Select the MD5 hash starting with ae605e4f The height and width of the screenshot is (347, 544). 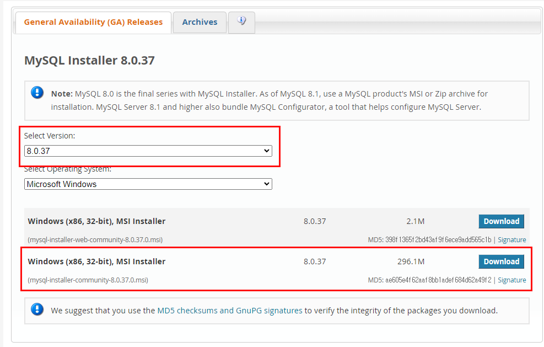438,280
